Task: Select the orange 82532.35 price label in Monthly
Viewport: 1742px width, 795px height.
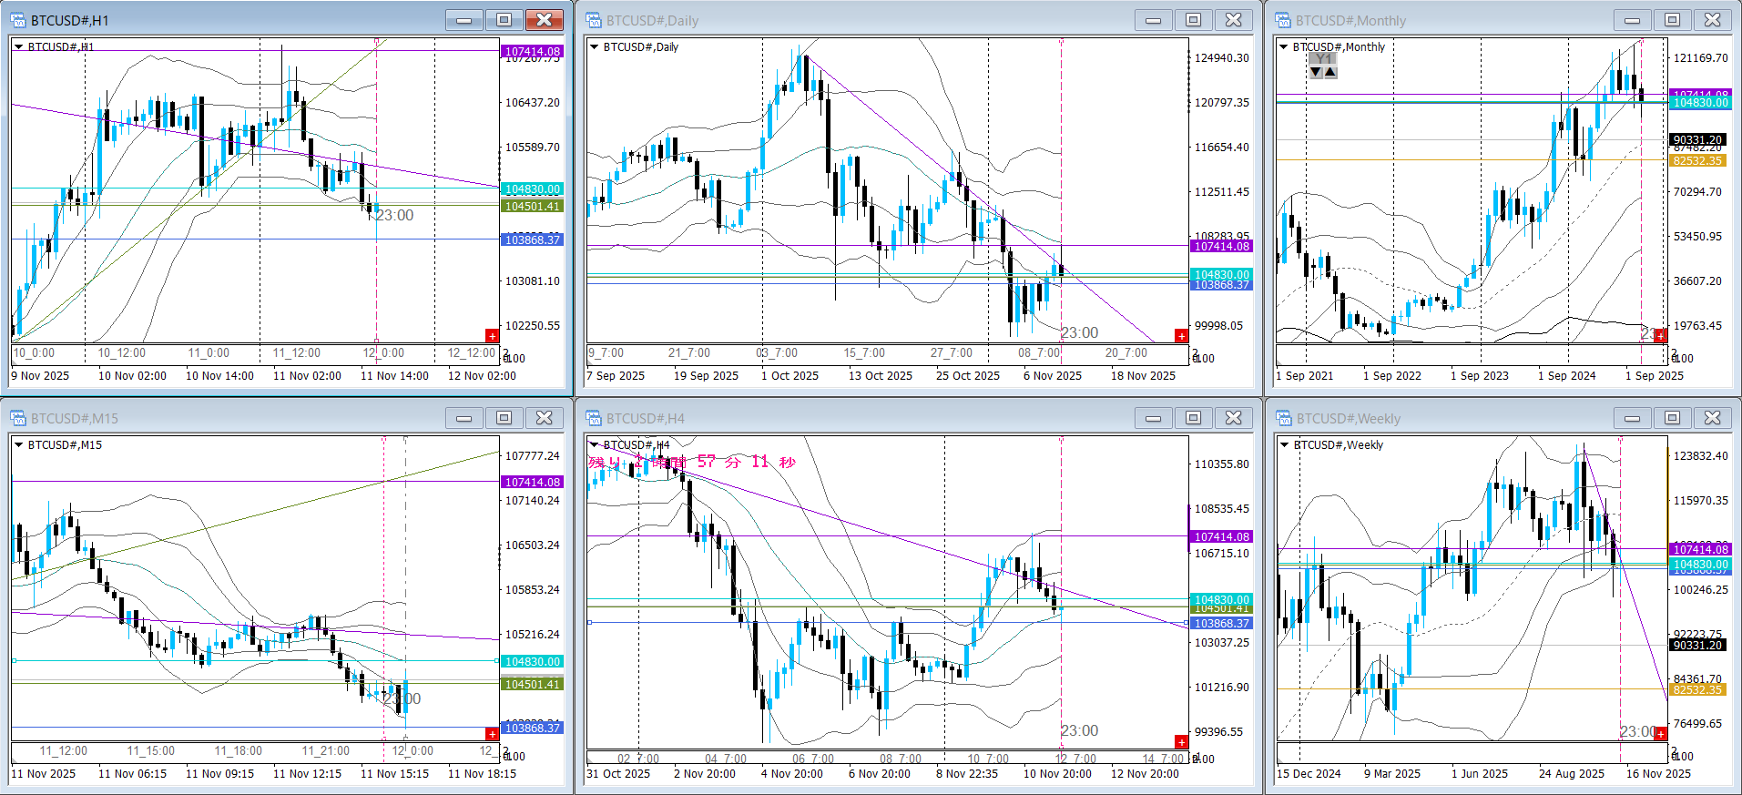Action: 1697,160
